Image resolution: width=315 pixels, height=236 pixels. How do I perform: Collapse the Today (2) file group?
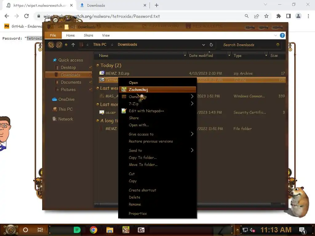98,65
